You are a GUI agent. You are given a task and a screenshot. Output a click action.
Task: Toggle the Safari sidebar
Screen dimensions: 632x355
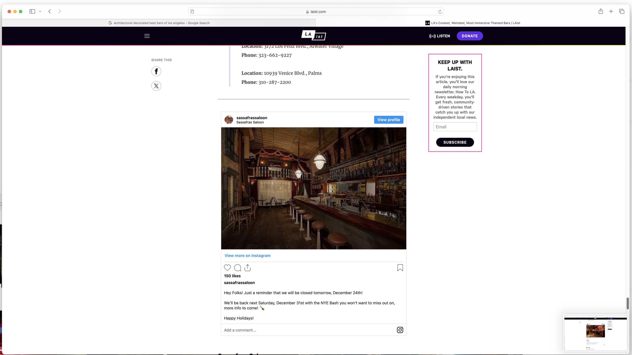coord(32,11)
